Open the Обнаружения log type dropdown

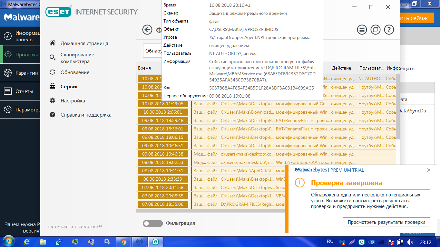[x=153, y=51]
